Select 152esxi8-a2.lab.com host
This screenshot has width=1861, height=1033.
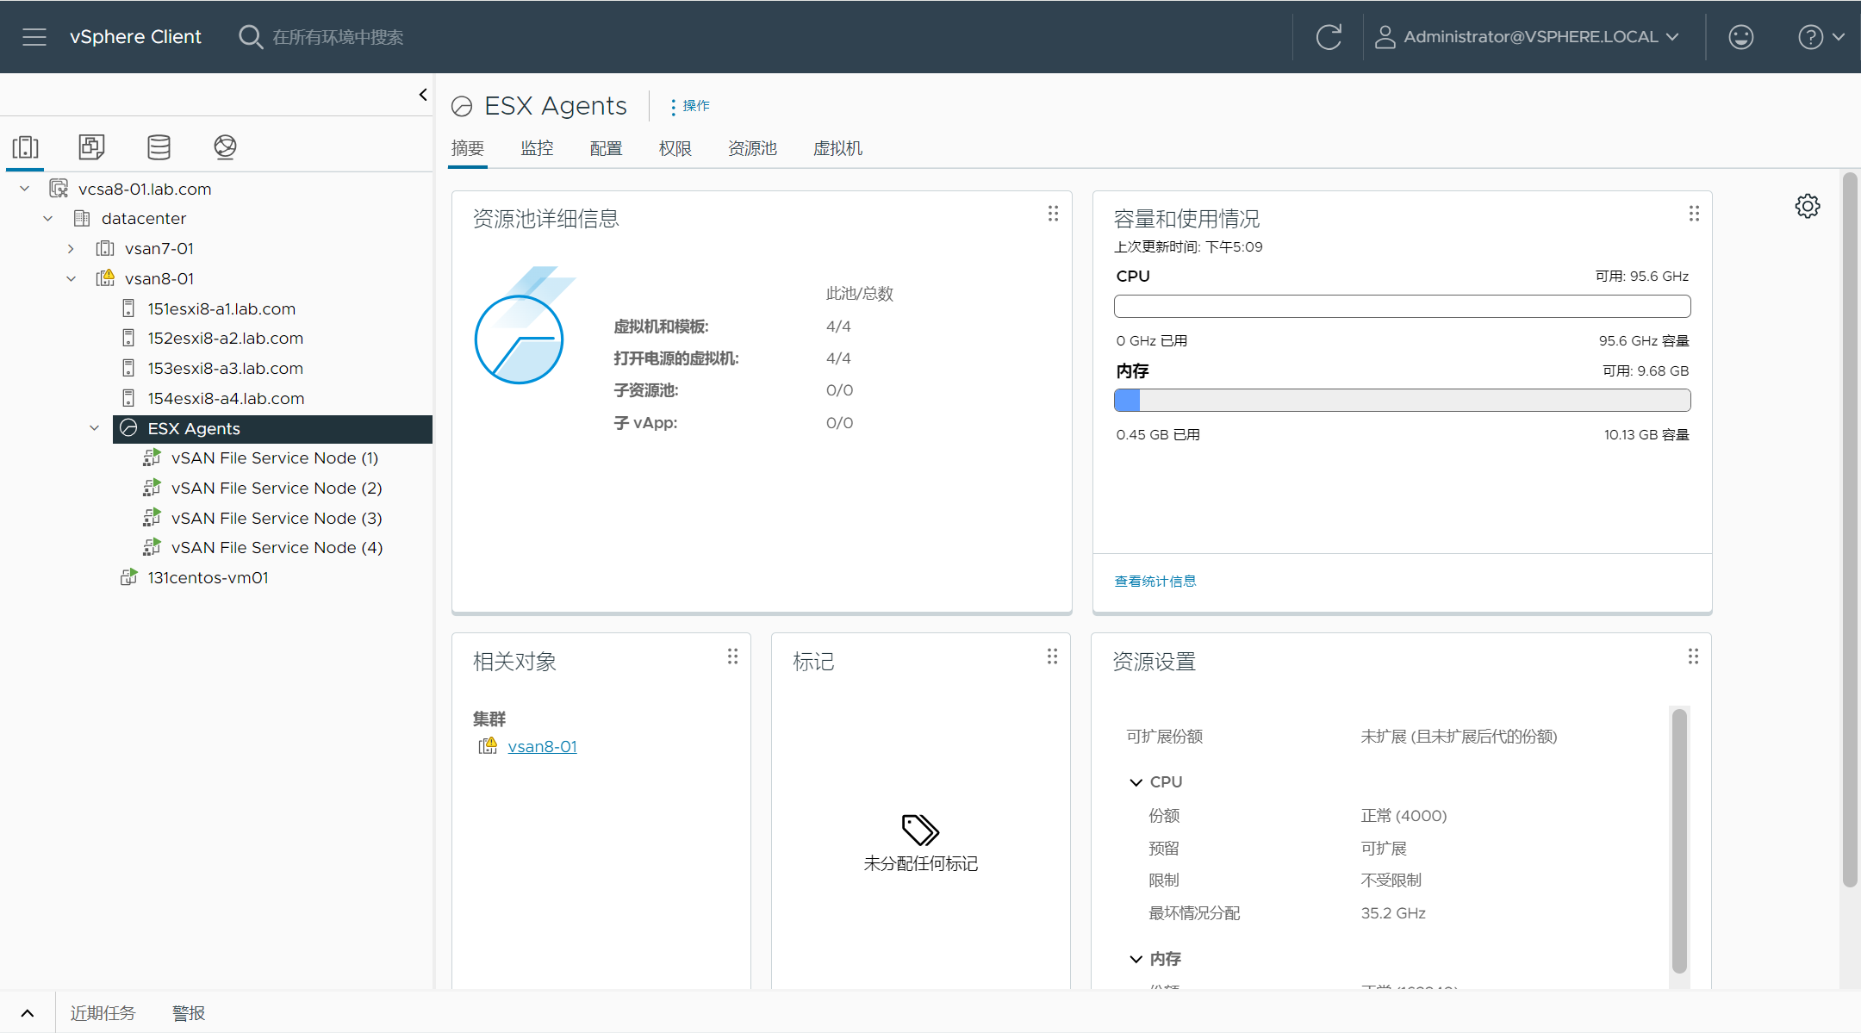225,339
